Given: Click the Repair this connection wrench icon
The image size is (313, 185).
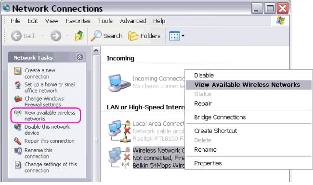Looking at the screenshot, I should (17, 141).
